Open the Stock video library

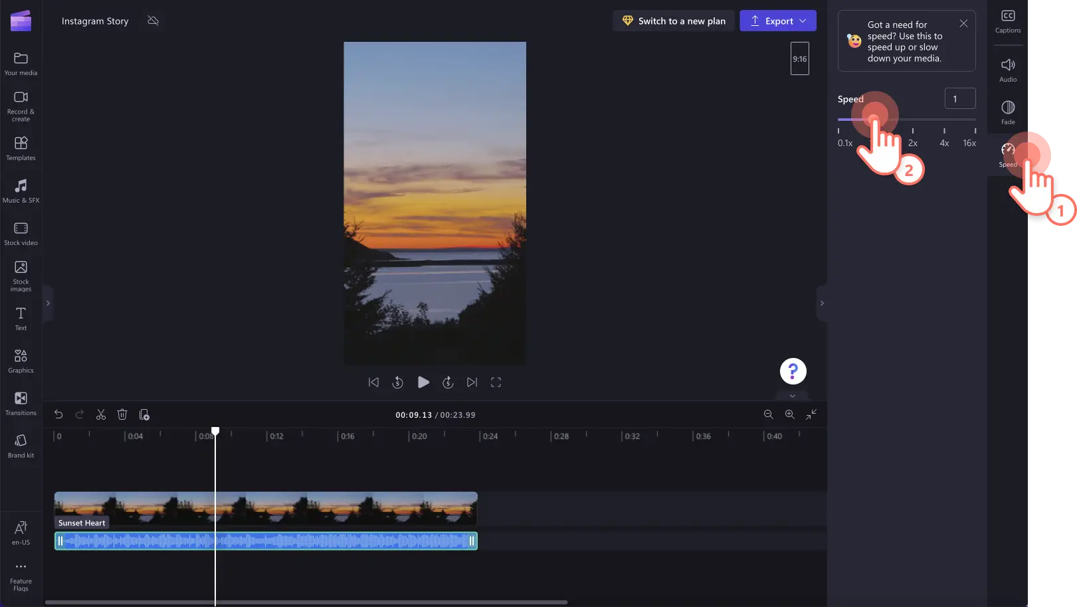point(21,234)
